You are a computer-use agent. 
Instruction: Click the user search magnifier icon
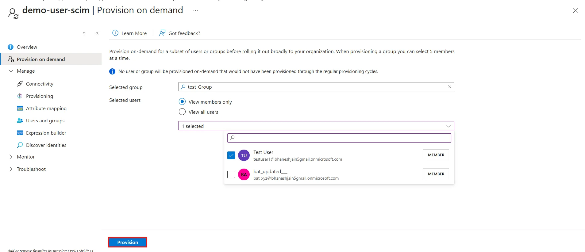pyautogui.click(x=232, y=138)
